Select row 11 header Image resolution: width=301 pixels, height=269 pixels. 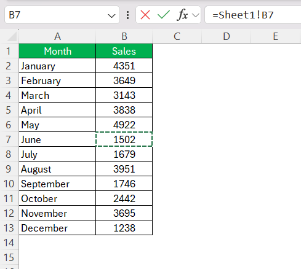coord(9,198)
